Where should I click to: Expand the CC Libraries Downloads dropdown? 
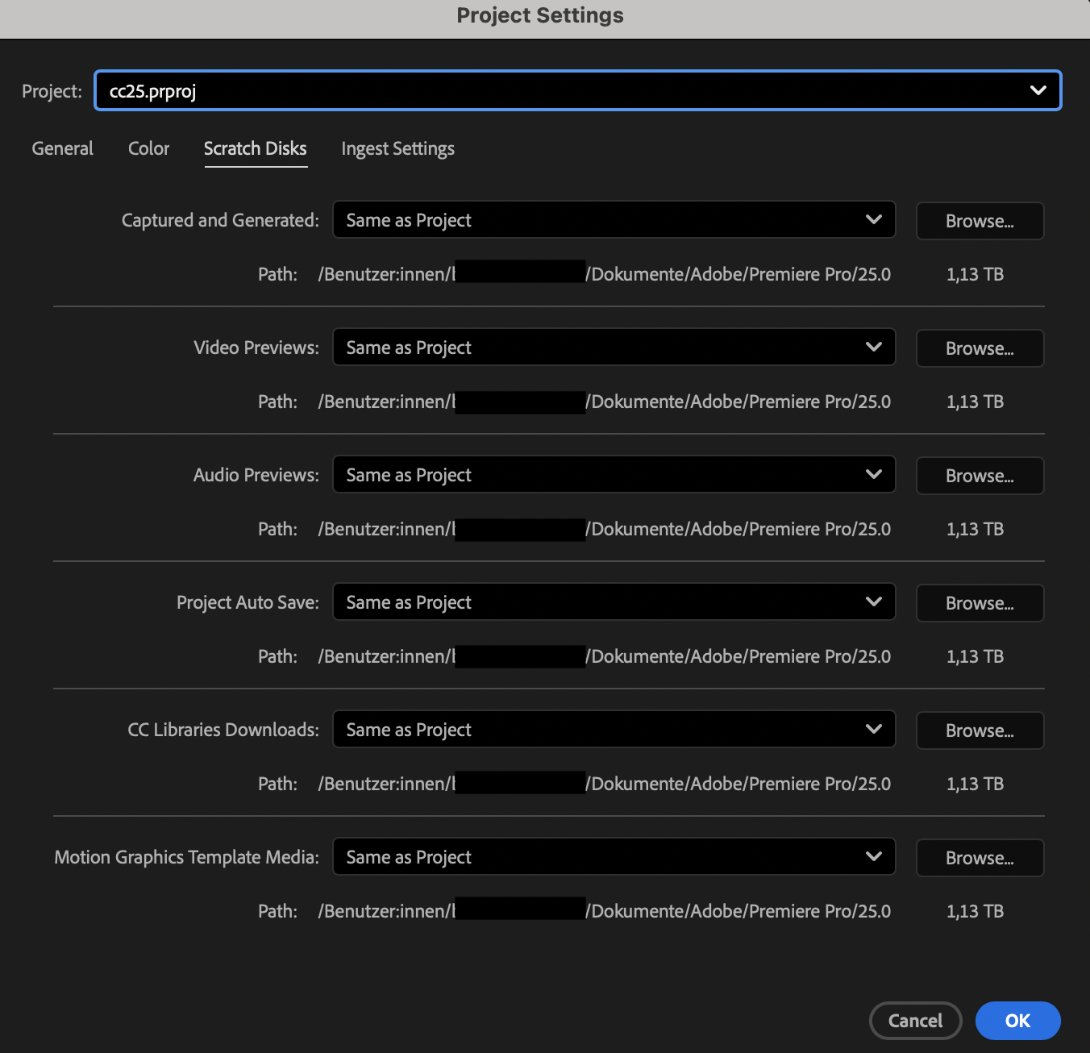(614, 730)
